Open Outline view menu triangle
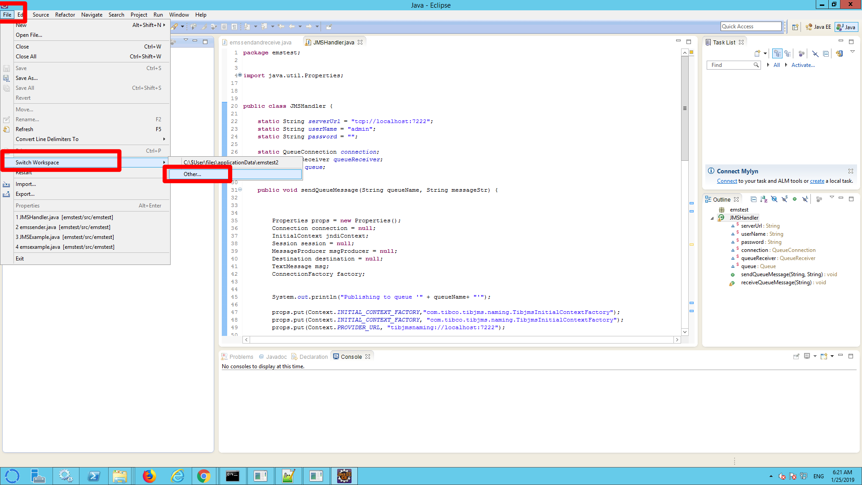 pyautogui.click(x=831, y=198)
